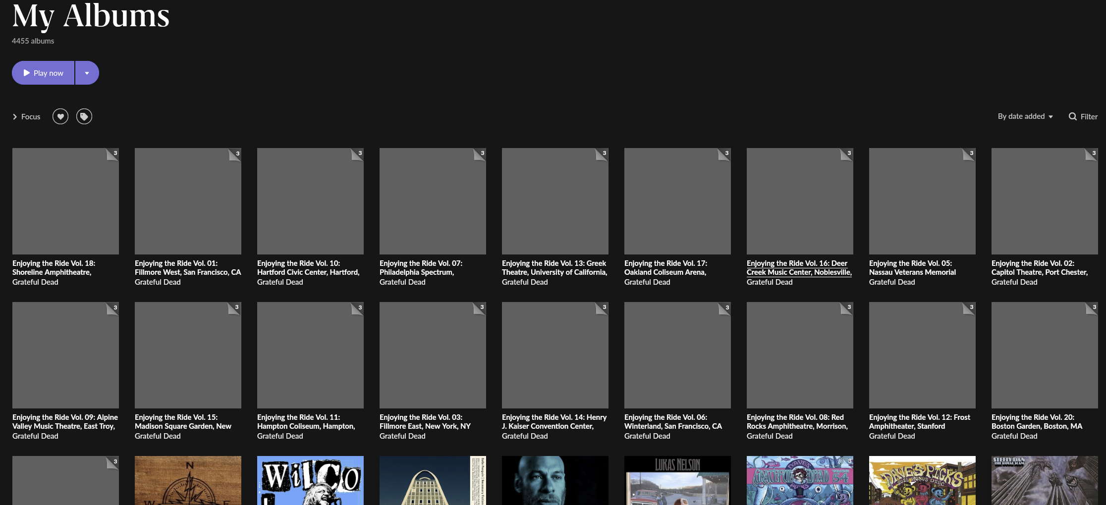Image resolution: width=1106 pixels, height=505 pixels.
Task: Click the Play now button
Action: coord(43,73)
